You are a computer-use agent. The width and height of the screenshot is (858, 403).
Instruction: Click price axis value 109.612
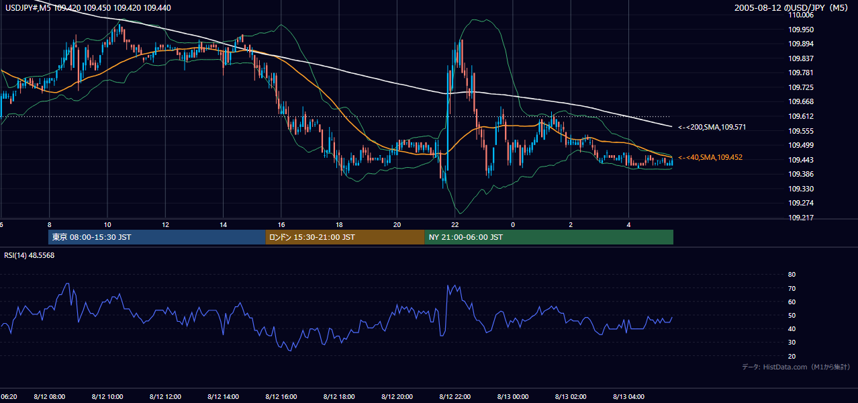pyautogui.click(x=801, y=116)
